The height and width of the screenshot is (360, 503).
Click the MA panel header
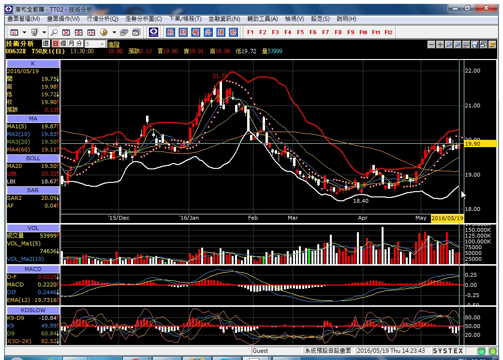[33, 119]
